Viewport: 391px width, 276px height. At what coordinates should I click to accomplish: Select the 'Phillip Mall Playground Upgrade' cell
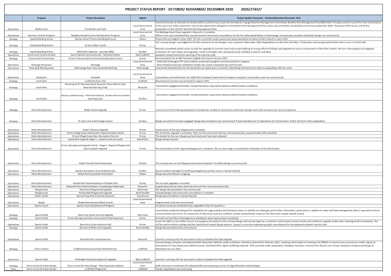point(96,193)
